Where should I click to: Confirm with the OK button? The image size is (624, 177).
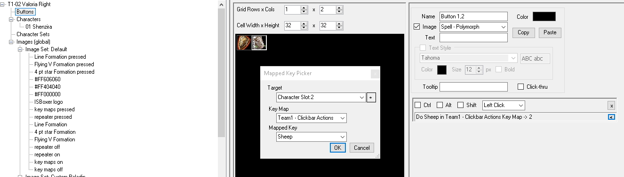click(338, 147)
